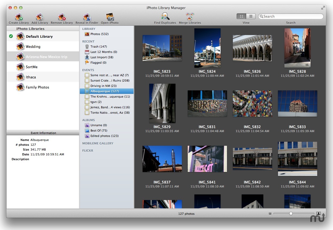Open the Driving in NM event
The height and width of the screenshot is (230, 333).
point(103,86)
